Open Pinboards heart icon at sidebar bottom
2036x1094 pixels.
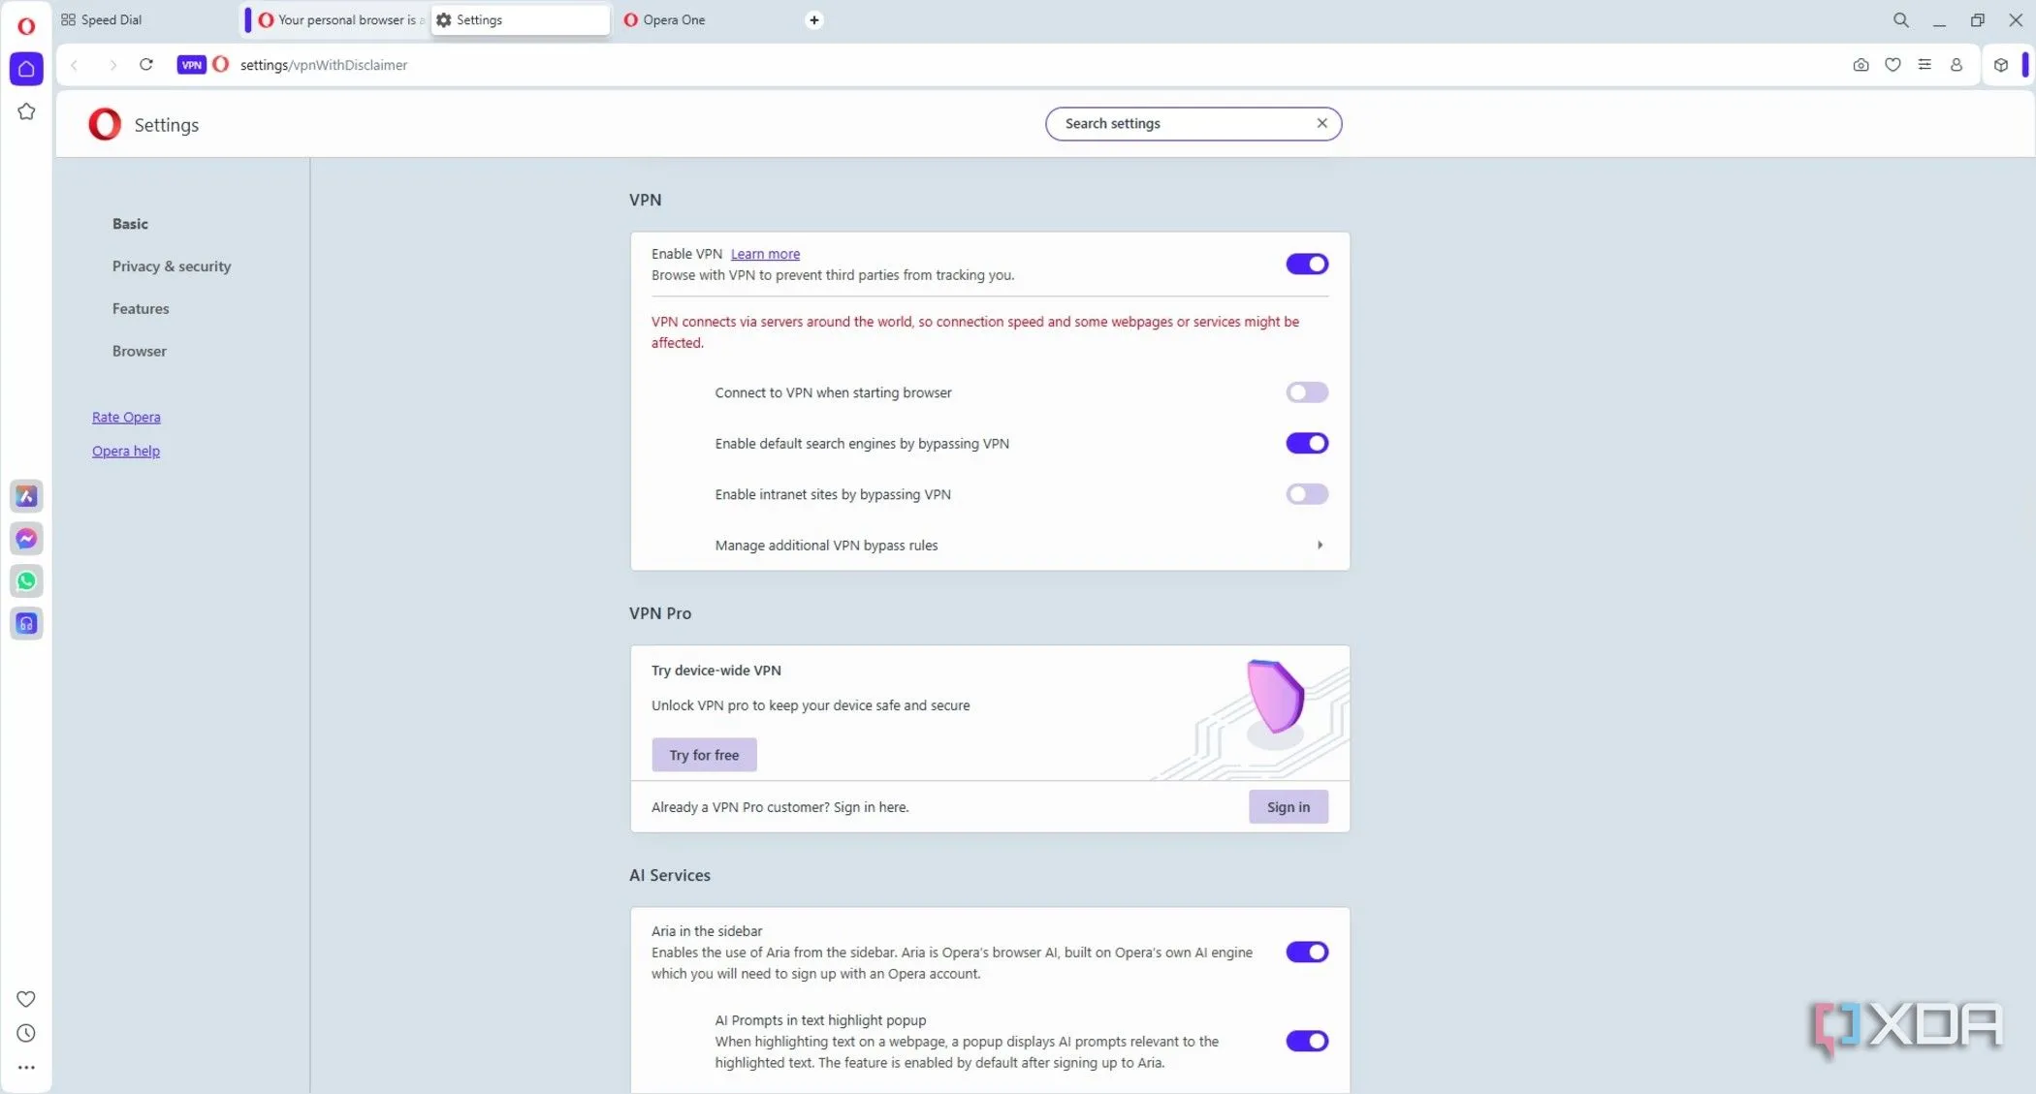(26, 999)
